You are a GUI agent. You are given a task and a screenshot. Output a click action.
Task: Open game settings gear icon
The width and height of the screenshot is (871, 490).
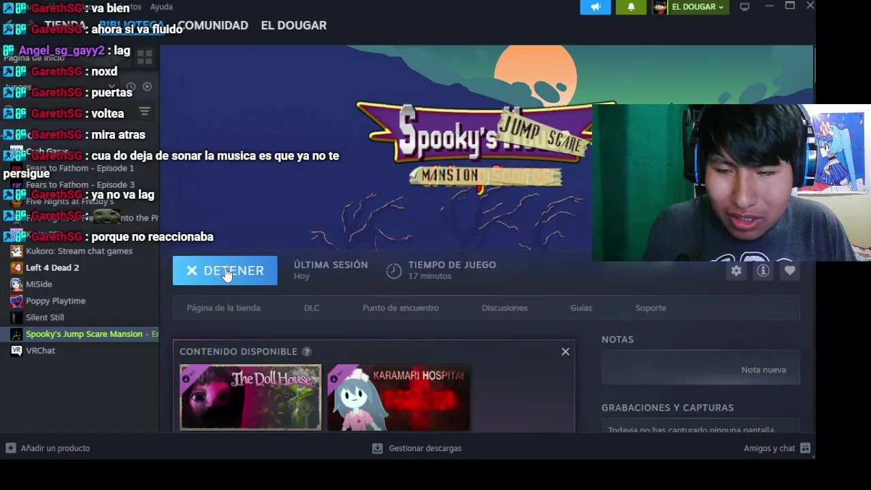tap(736, 271)
